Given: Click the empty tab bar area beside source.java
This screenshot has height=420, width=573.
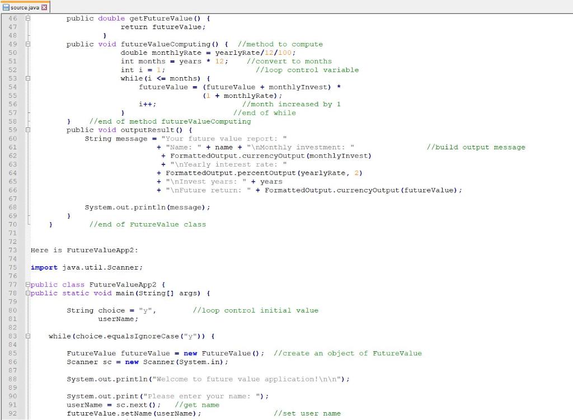Looking at the screenshot, I should [224, 8].
